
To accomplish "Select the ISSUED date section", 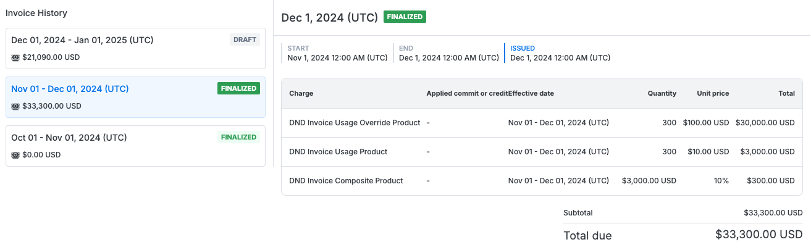I will [560, 53].
